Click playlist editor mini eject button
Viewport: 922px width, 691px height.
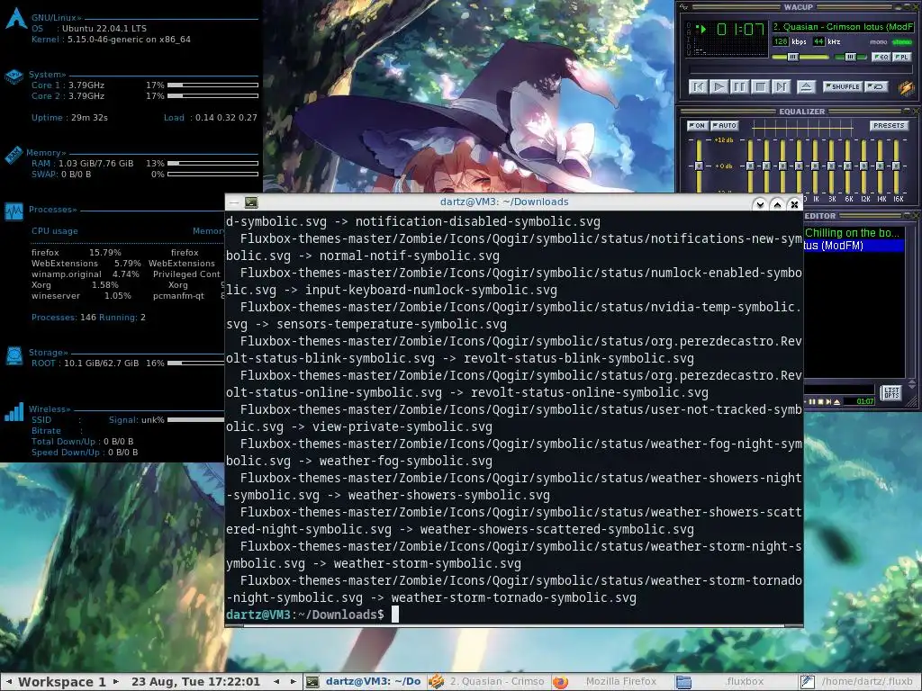click(x=836, y=402)
